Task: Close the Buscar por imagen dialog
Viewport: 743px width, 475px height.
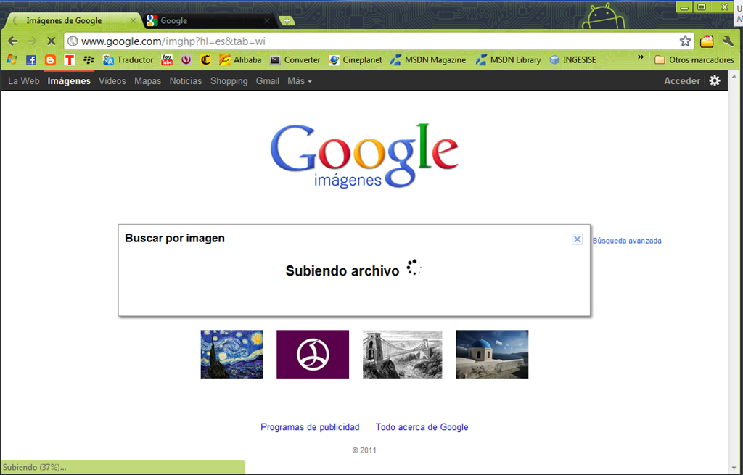Action: pos(577,239)
